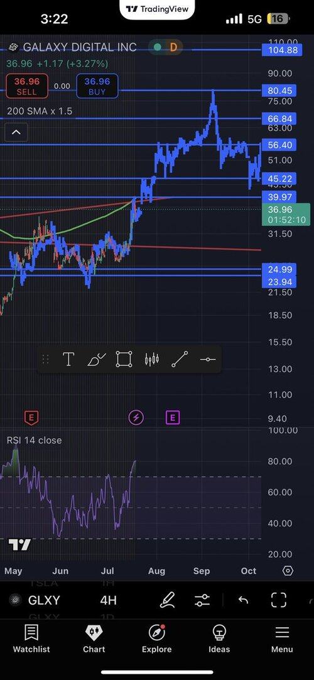Select the 200 SMA x 1.5 indicator label

point(40,111)
